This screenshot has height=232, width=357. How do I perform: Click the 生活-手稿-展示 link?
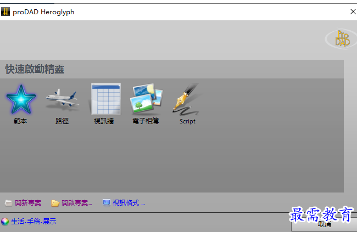[34, 222]
